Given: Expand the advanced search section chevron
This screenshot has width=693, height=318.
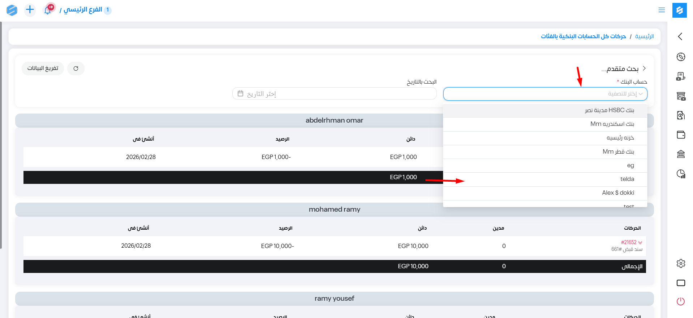Looking at the screenshot, I should coord(644,69).
